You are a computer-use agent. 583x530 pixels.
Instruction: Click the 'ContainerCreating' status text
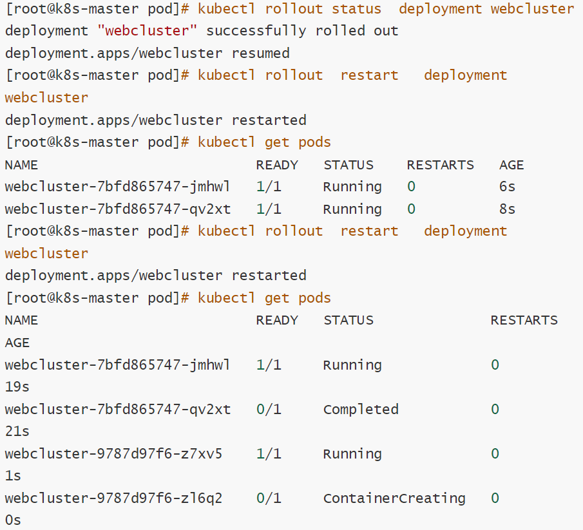pyautogui.click(x=394, y=498)
